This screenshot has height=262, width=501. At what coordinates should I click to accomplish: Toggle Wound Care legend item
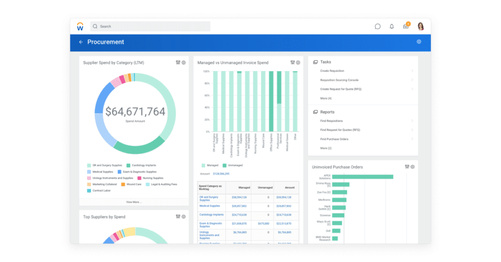click(131, 184)
